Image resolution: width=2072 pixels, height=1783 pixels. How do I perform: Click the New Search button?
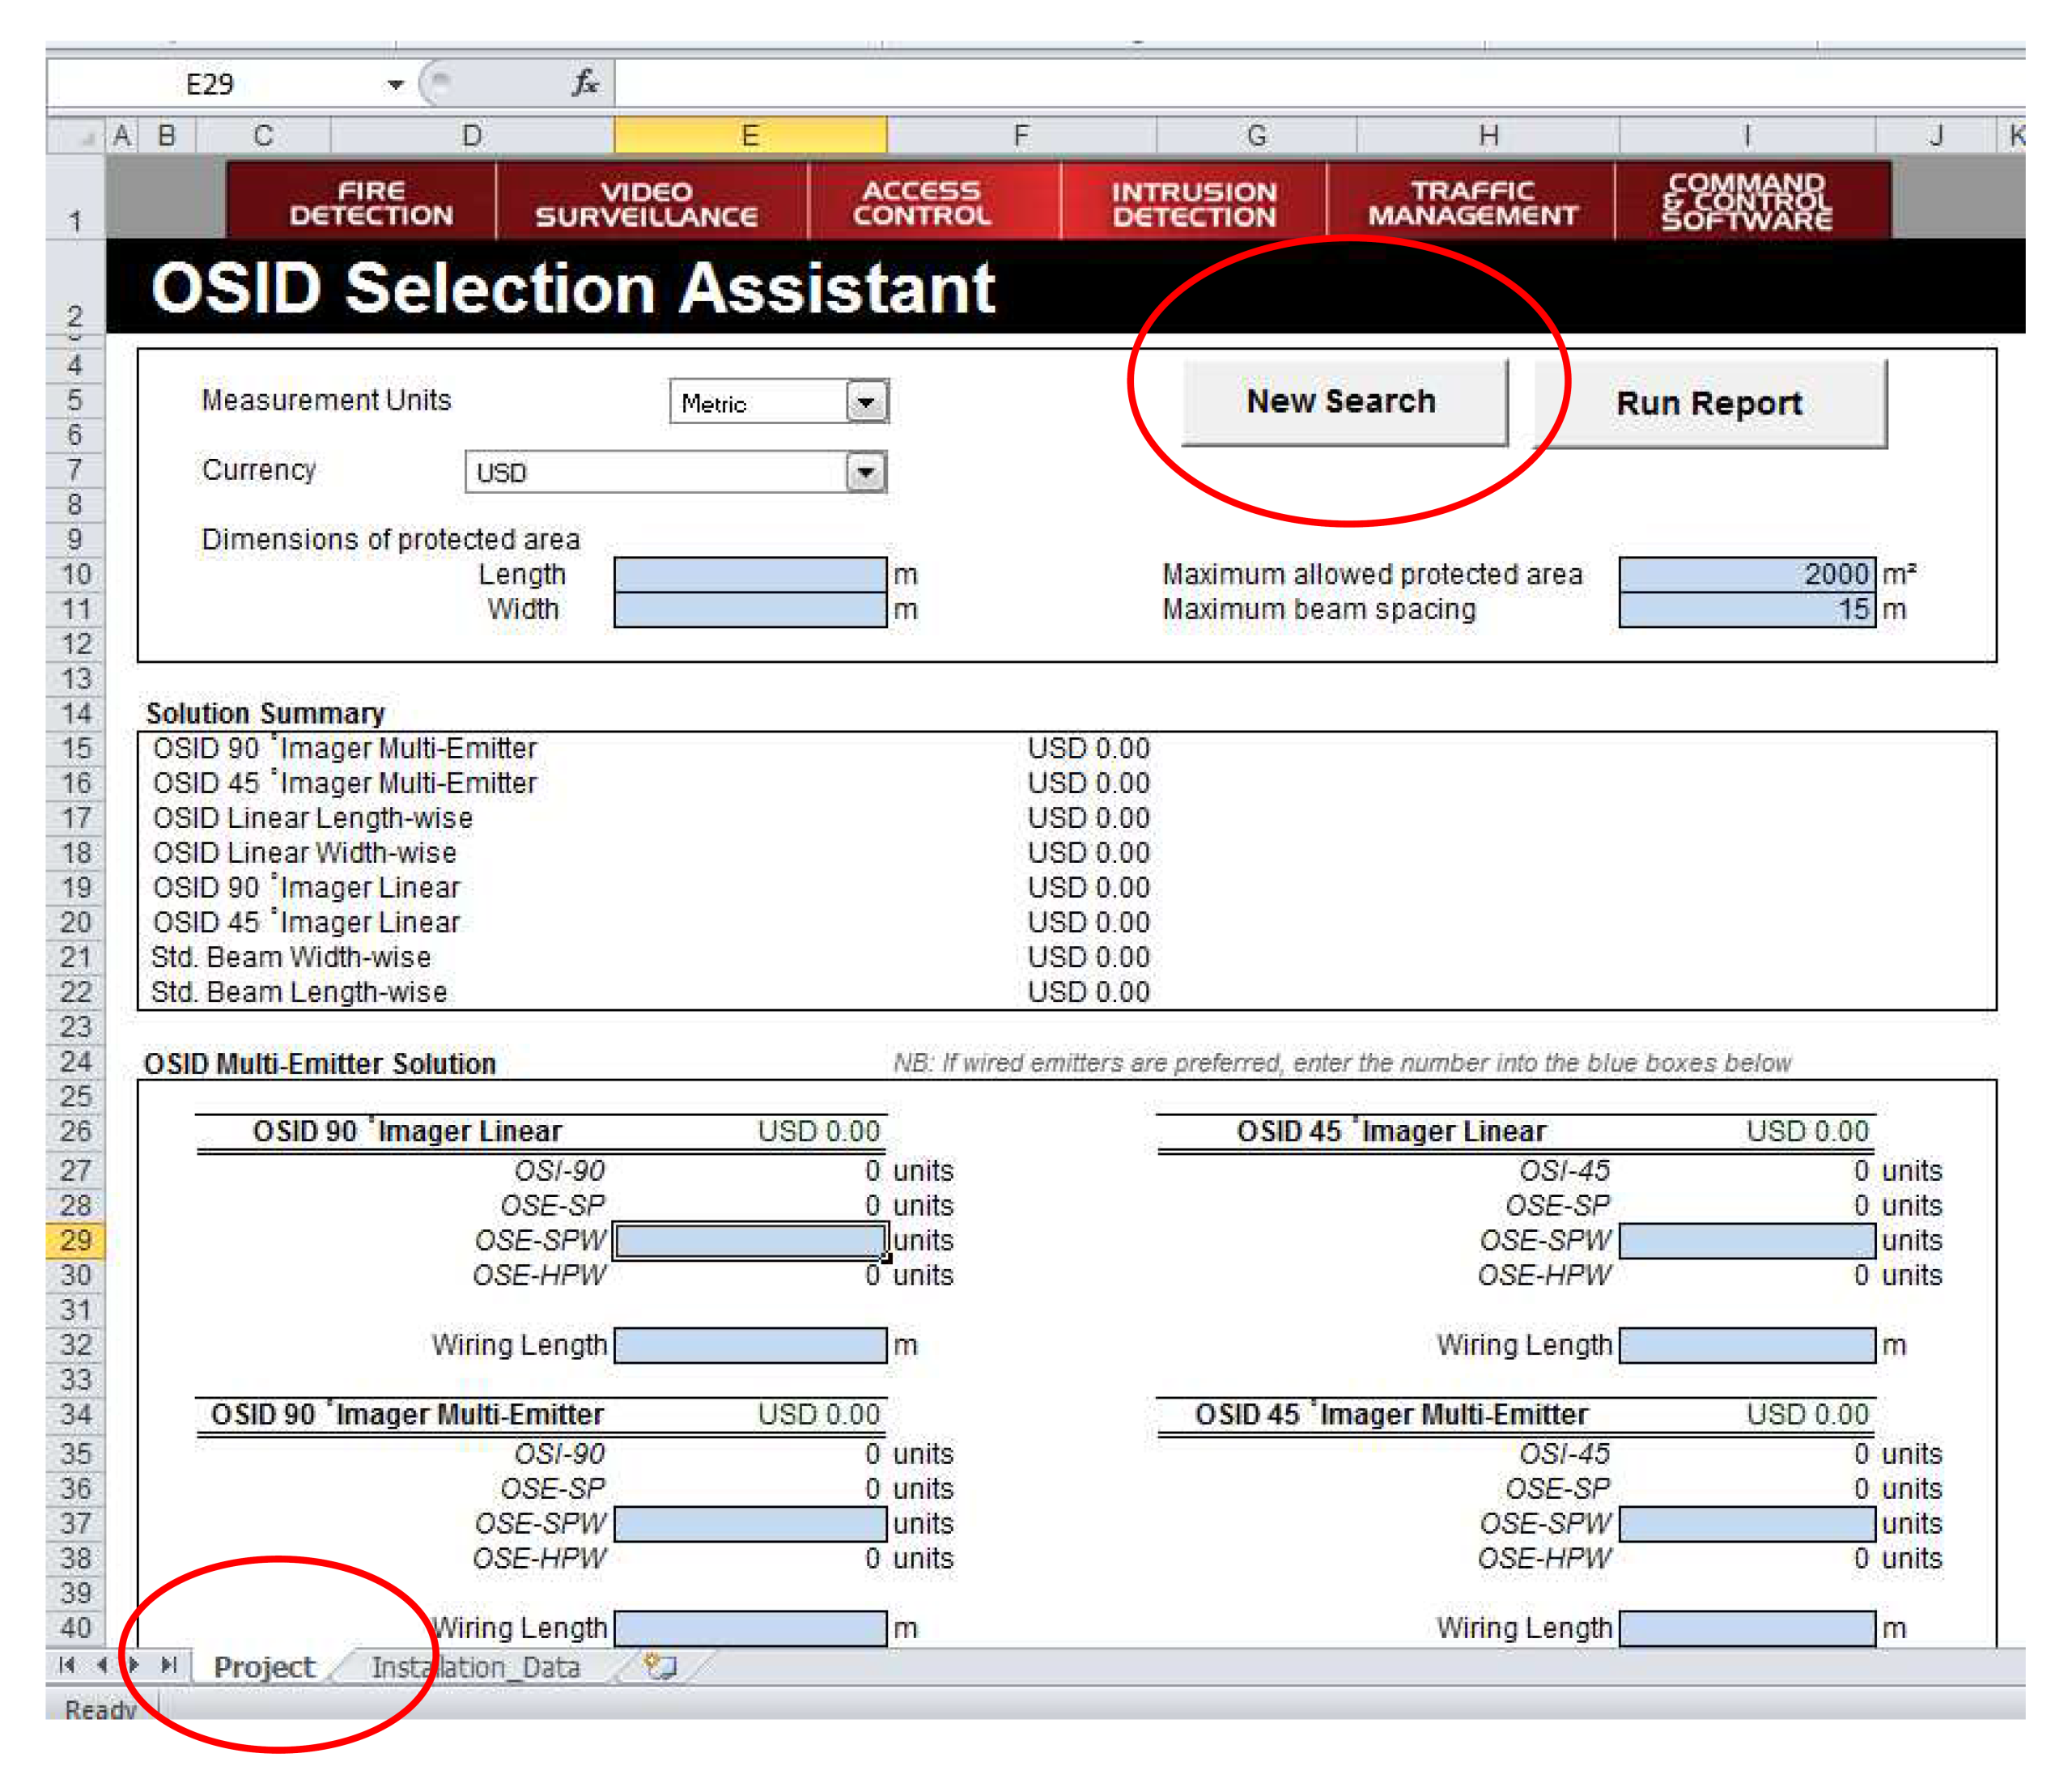(1342, 401)
